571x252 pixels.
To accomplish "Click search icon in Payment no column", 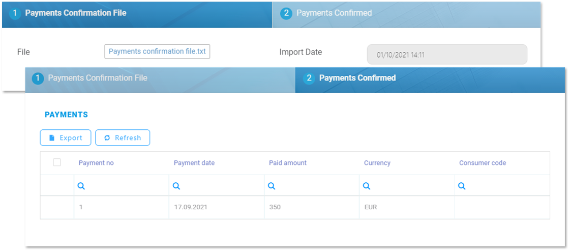I will [x=81, y=186].
